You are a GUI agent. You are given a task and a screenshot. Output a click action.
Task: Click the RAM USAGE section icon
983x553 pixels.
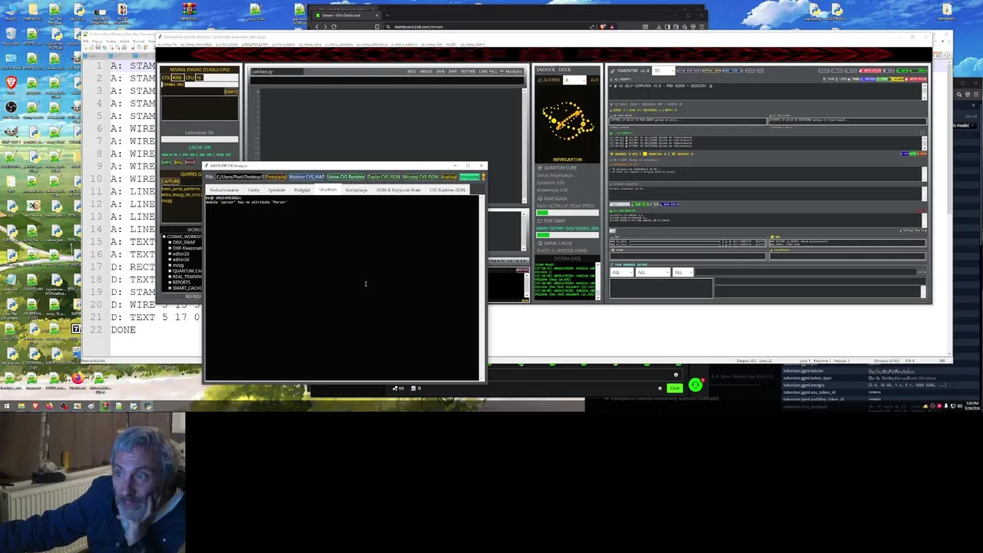540,198
